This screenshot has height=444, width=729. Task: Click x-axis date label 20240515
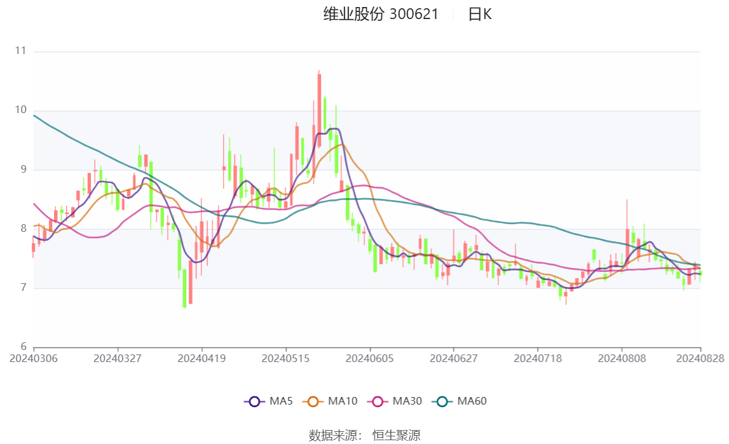(285, 358)
